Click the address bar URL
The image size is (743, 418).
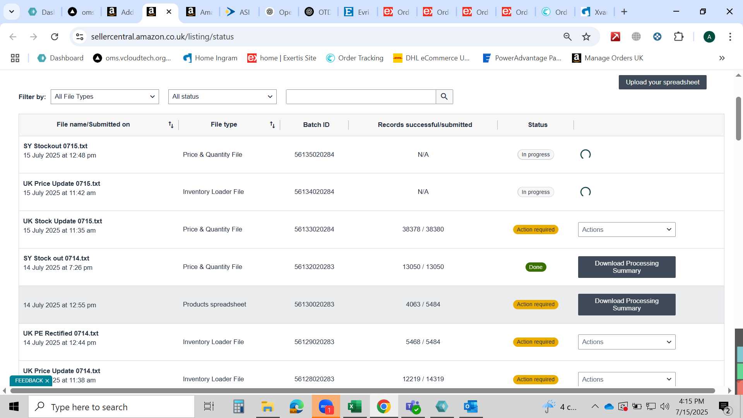162,37
